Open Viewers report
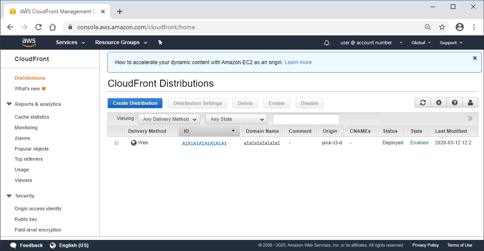The image size is (484, 251). [x=23, y=180]
